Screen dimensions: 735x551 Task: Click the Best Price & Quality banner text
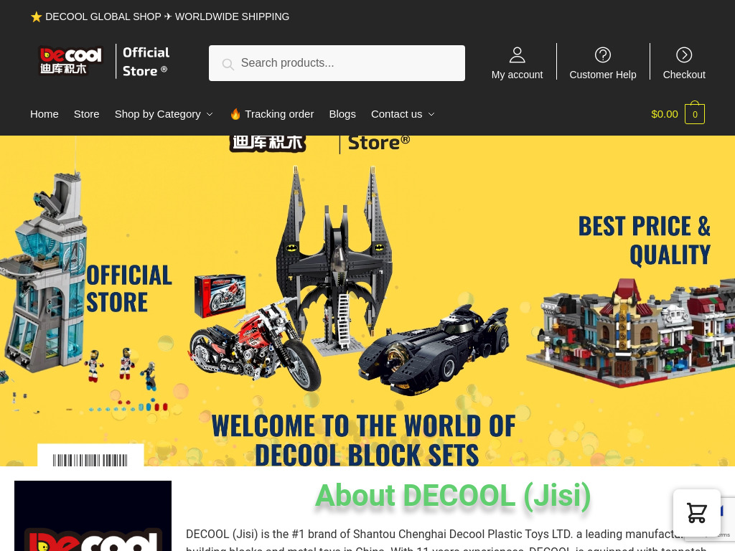(644, 240)
